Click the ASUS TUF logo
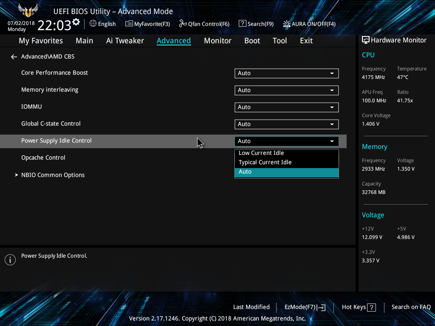The height and width of the screenshot is (326, 435). point(28,11)
